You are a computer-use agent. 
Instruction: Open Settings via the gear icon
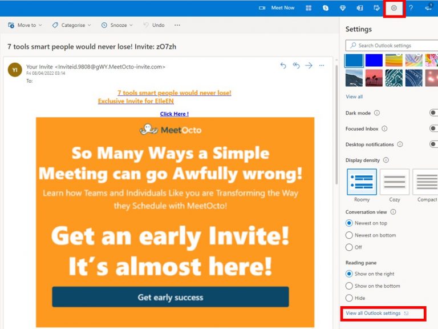click(394, 8)
